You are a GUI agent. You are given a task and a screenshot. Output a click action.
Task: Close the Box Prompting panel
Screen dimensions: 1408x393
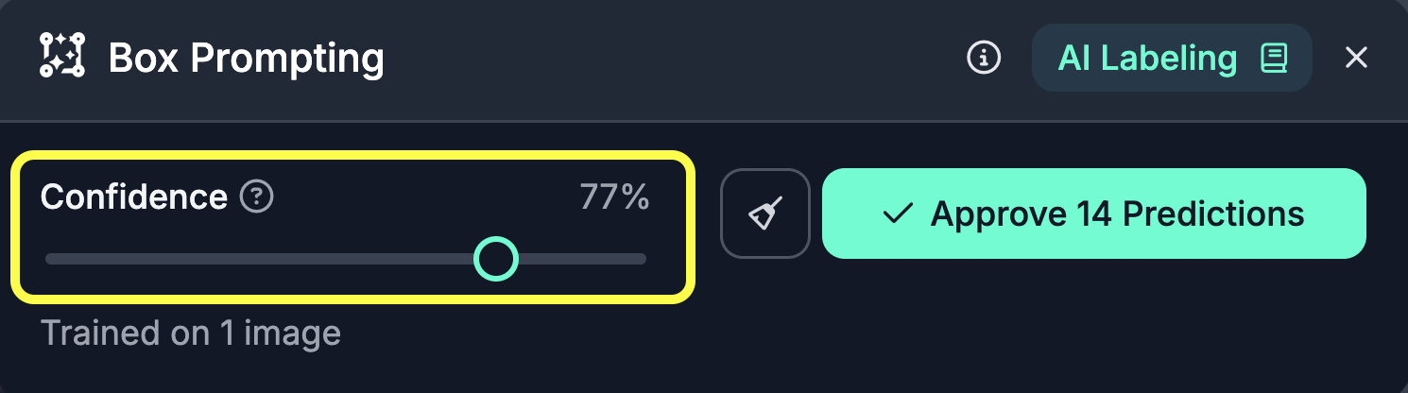(x=1356, y=58)
